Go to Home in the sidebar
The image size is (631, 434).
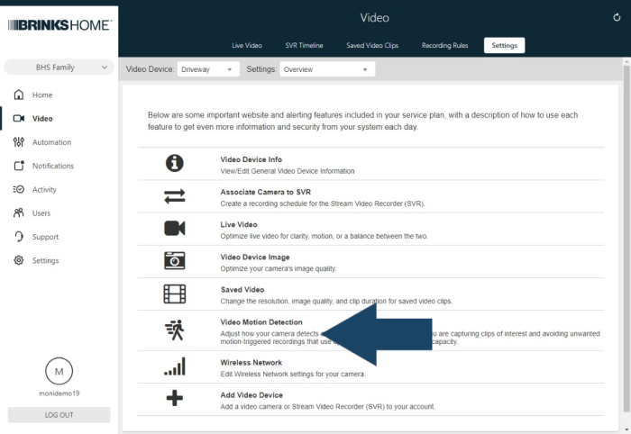pos(42,95)
